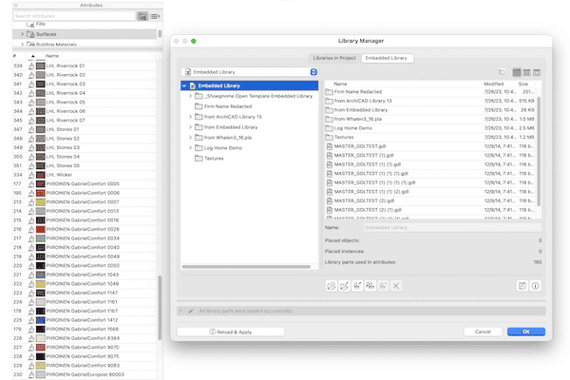Click the checkmark status icon in the message bar
Viewport: 570px width, 380px height.
coord(191,311)
